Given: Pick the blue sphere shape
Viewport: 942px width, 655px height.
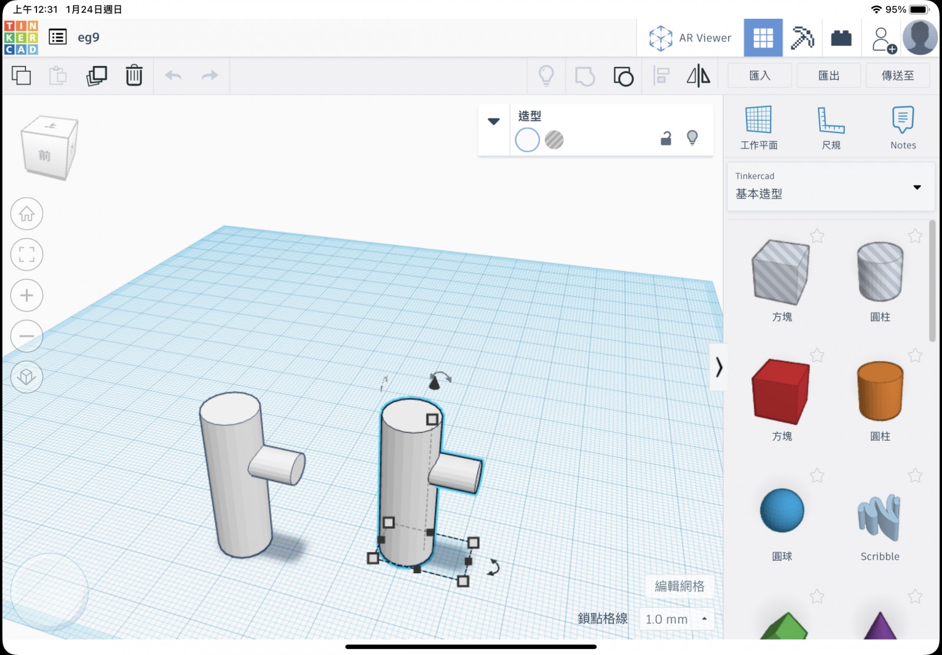Looking at the screenshot, I should 782,511.
